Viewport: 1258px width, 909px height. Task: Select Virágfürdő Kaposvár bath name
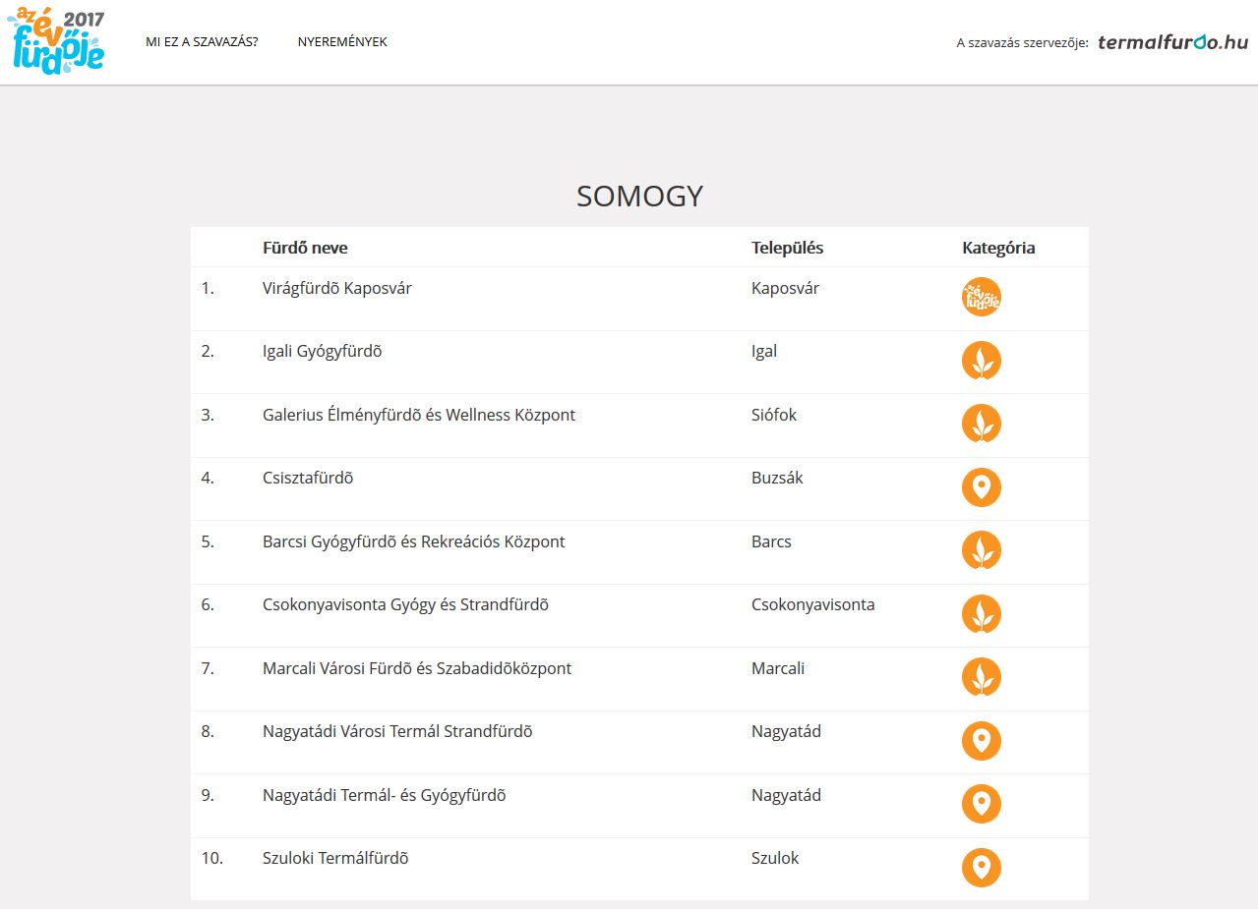tap(337, 289)
